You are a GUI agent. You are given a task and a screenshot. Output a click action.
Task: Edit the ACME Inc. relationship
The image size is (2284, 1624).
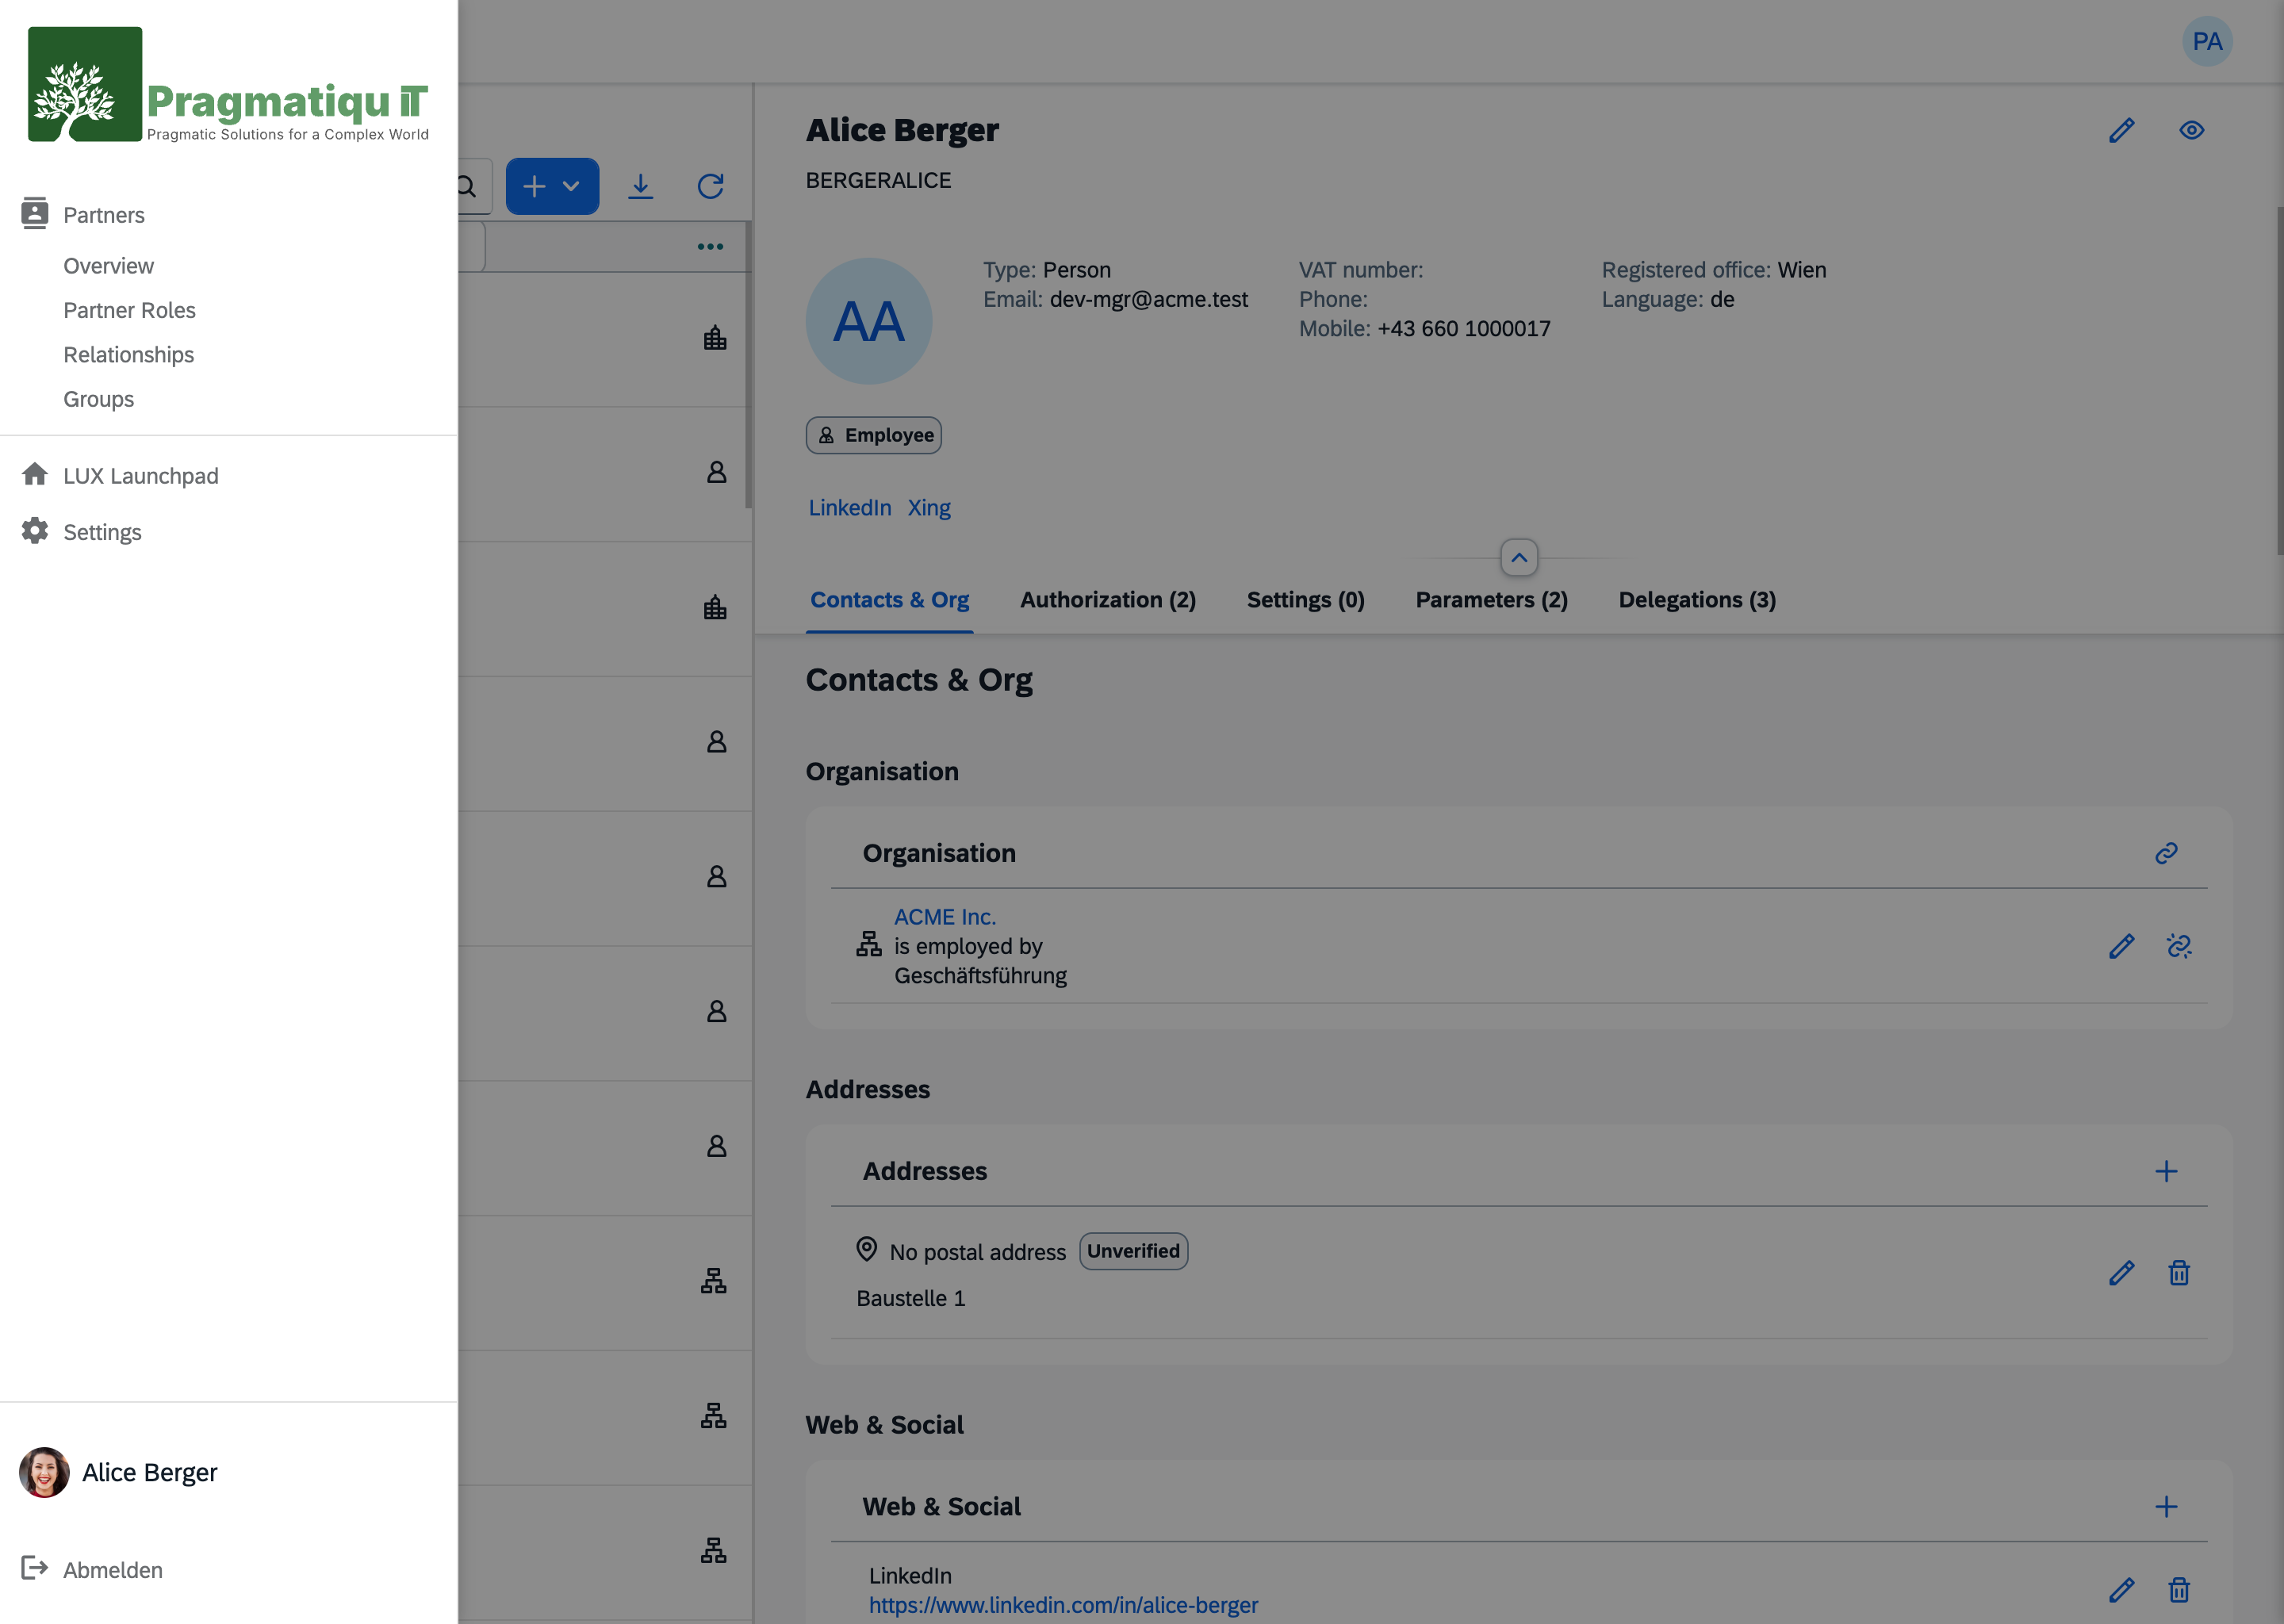pyautogui.click(x=2121, y=946)
